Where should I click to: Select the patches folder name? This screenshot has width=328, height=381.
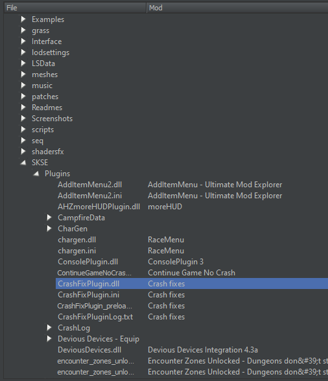point(45,97)
